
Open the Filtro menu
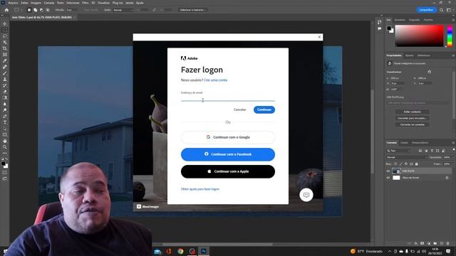point(85,3)
